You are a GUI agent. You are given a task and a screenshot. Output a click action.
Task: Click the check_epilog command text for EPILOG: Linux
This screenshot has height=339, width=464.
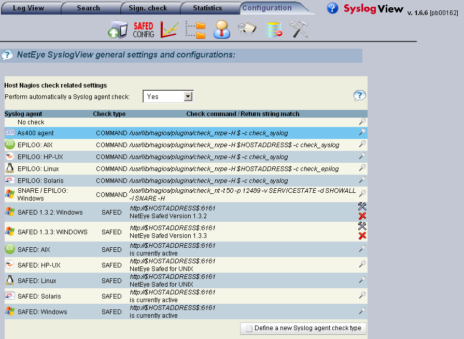(234, 169)
